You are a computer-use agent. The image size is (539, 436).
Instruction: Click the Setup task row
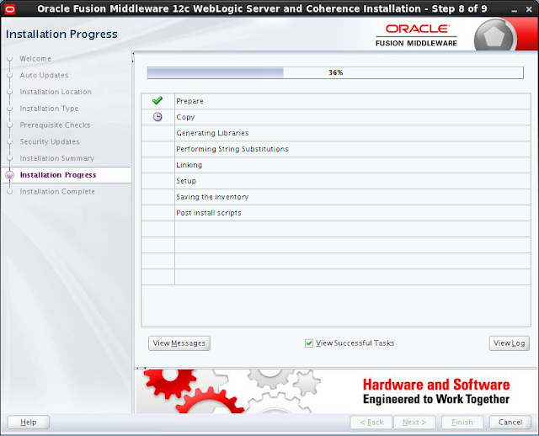coord(336,181)
